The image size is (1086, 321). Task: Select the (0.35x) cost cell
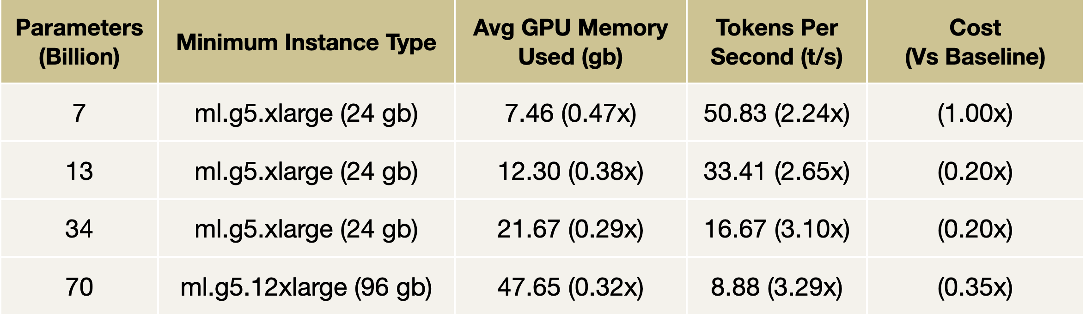(975, 287)
